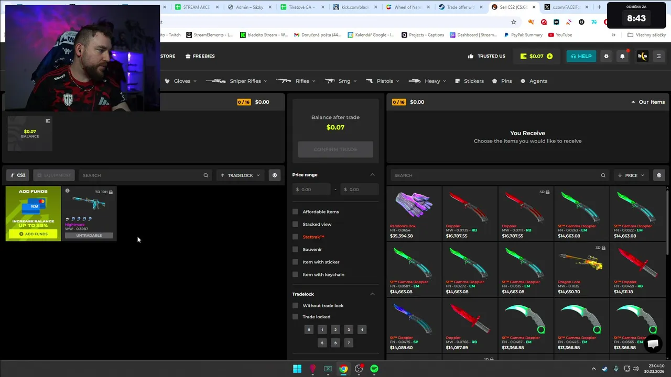671x377 pixels.
Task: Open a new browser tab
Action: (x=599, y=7)
